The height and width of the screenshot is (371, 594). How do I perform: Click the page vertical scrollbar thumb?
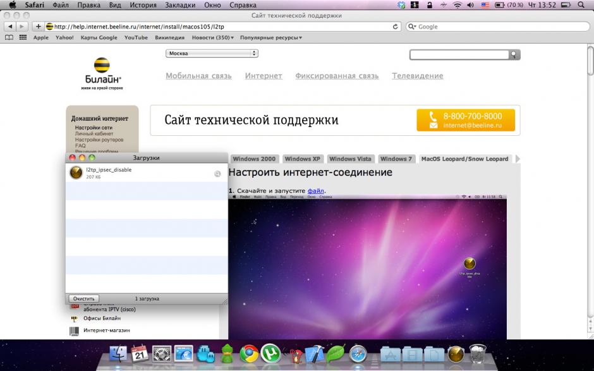590,61
